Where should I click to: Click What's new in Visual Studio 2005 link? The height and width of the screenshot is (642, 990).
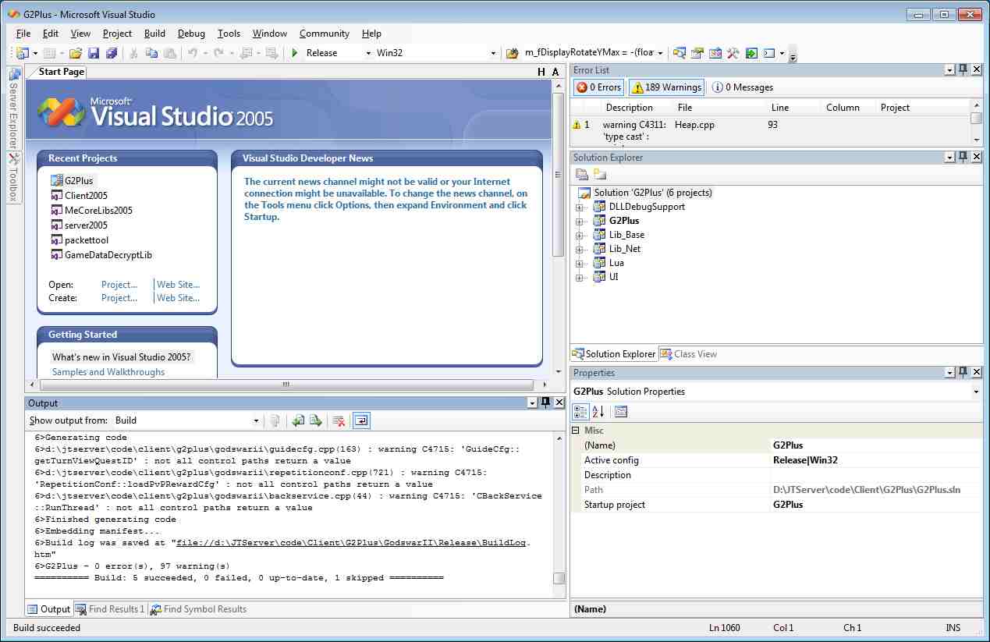(x=121, y=357)
